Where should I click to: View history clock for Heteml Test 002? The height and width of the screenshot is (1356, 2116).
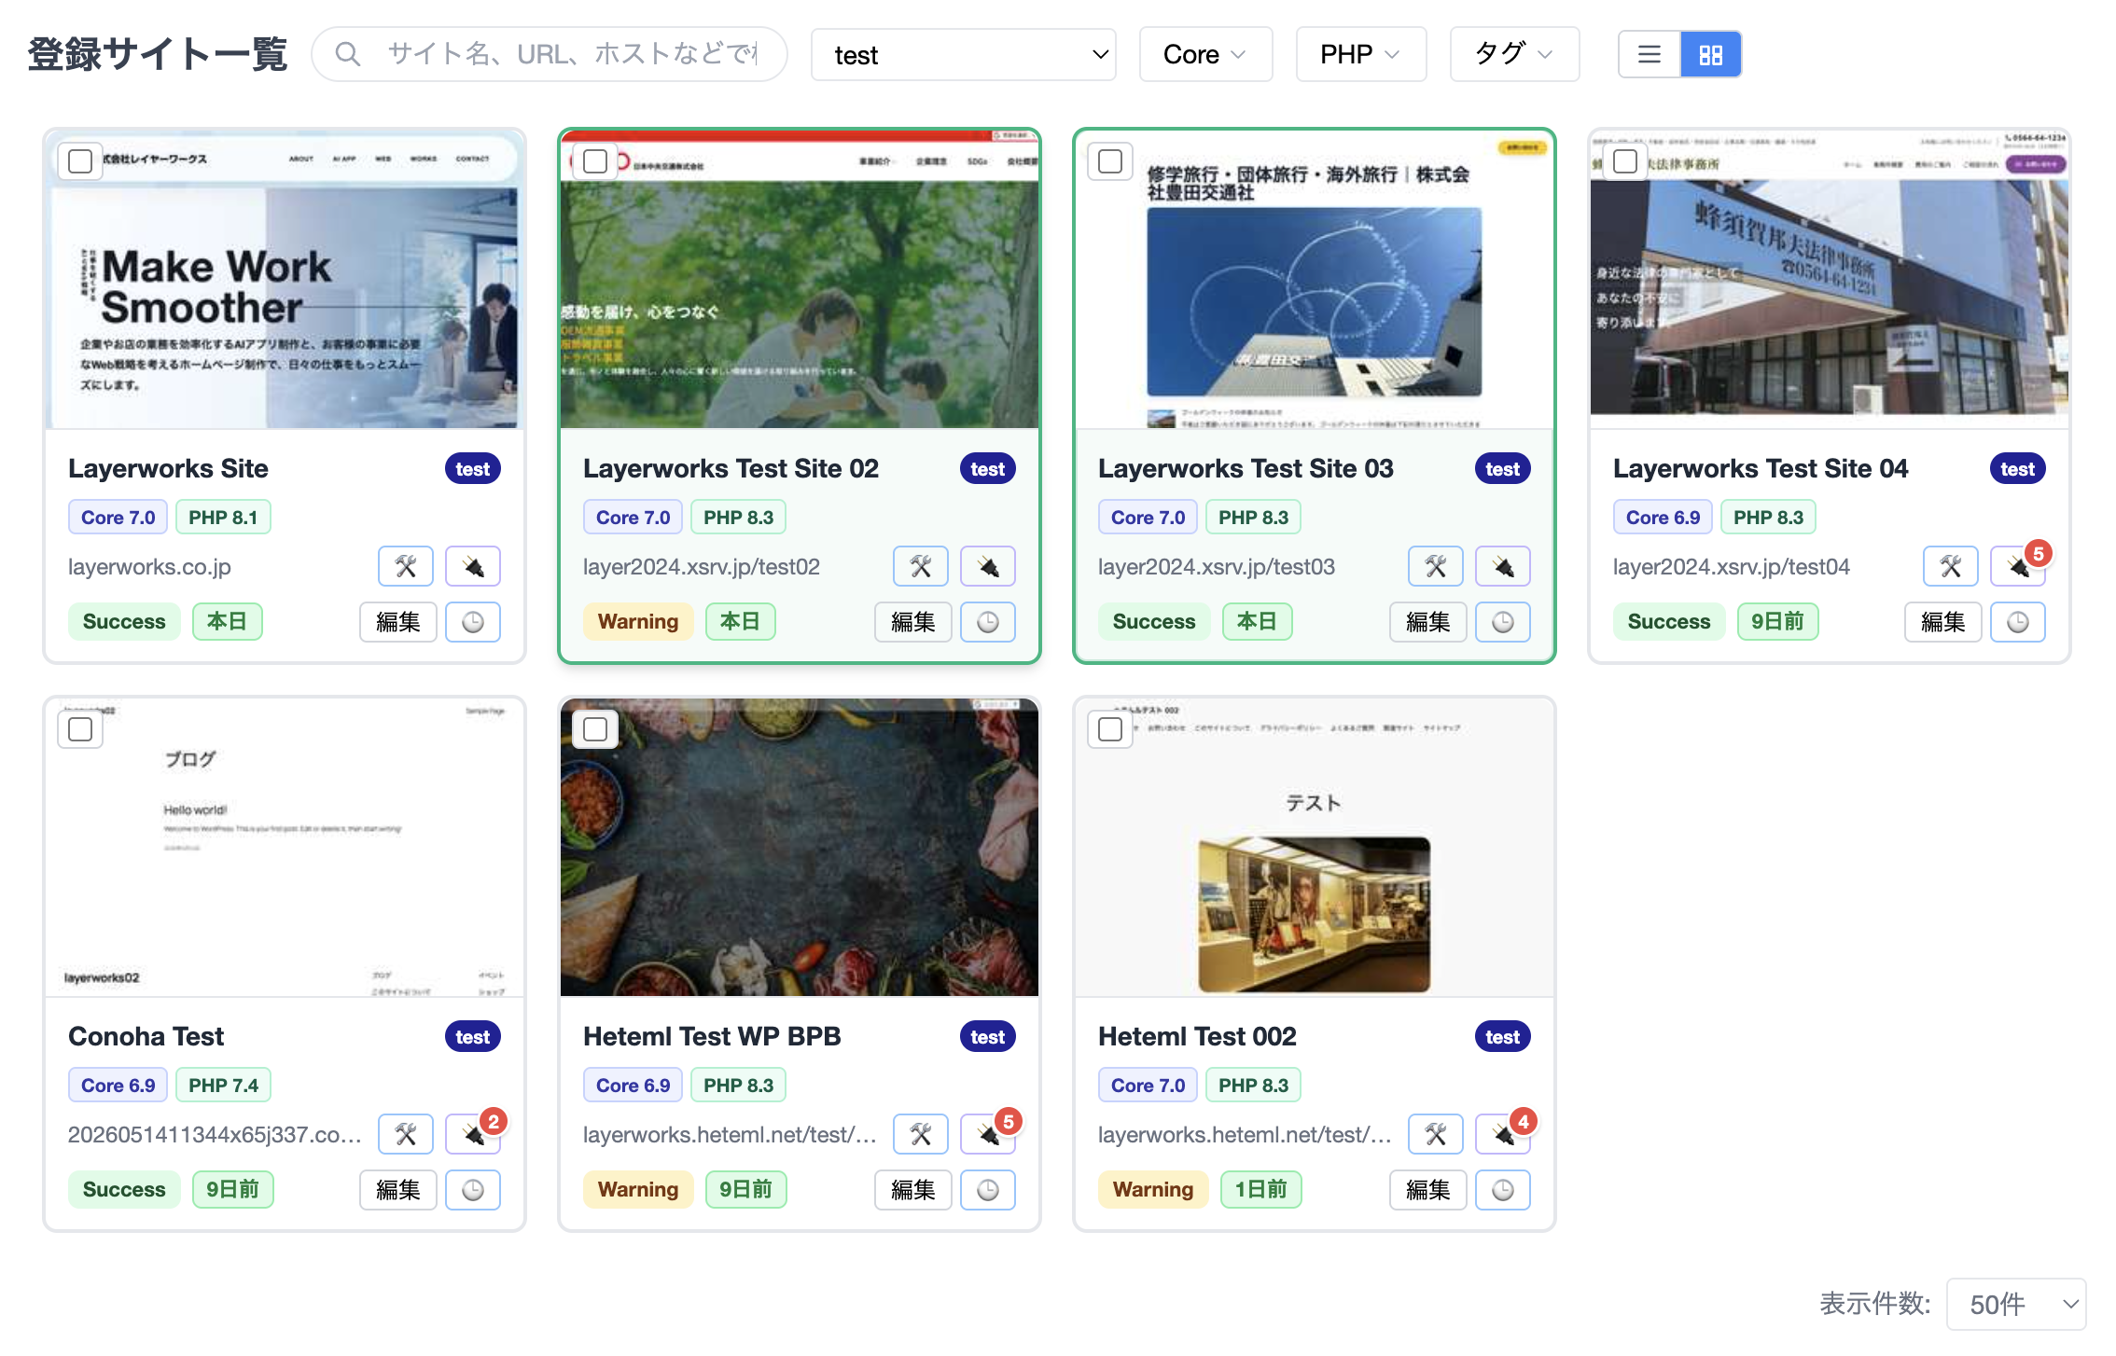[1503, 1190]
